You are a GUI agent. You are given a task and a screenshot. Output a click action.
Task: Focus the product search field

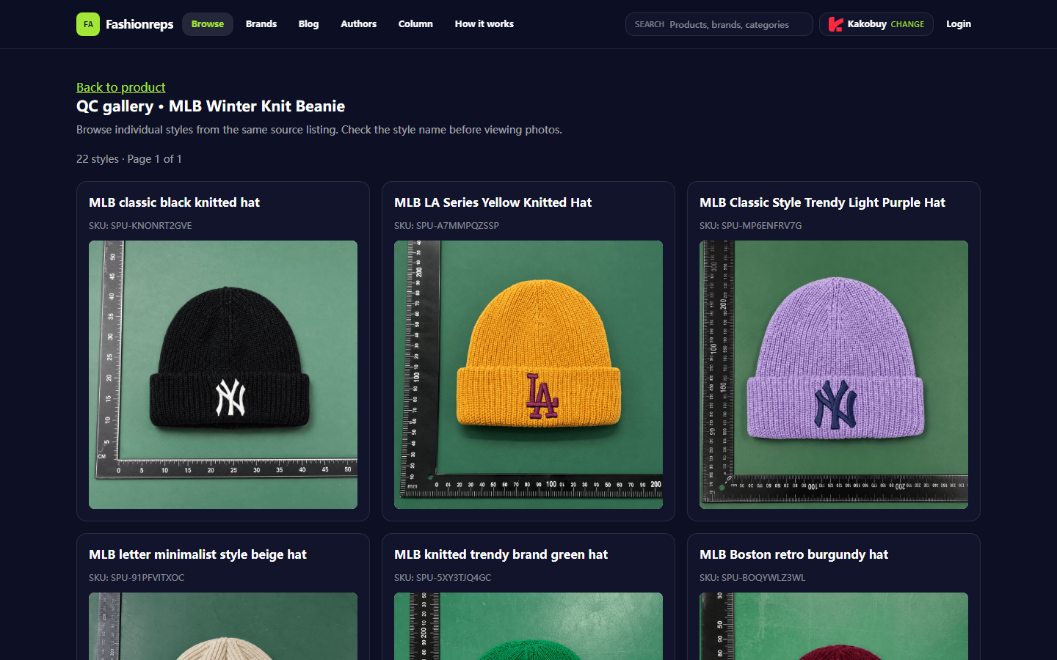[719, 24]
